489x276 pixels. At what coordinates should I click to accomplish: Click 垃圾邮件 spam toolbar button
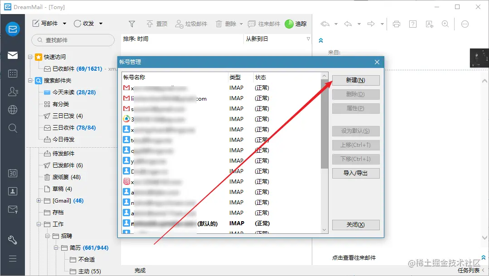pyautogui.click(x=191, y=24)
